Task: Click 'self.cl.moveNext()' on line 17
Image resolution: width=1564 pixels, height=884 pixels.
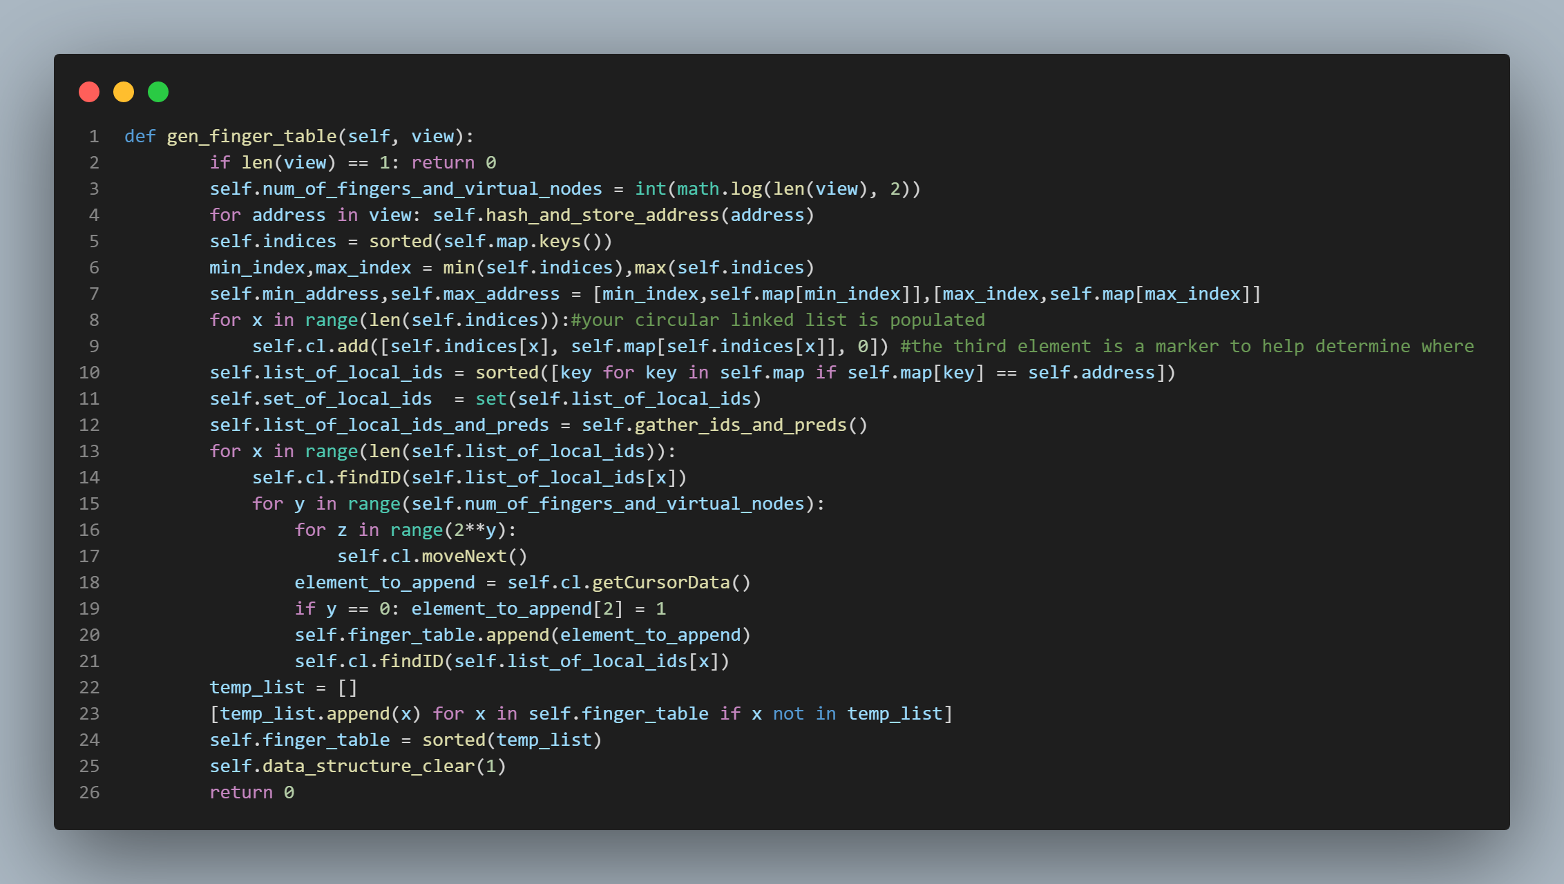Action: point(432,556)
